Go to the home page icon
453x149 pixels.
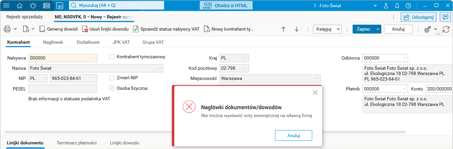20,6
